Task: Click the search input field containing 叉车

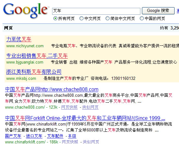Action: (96, 11)
